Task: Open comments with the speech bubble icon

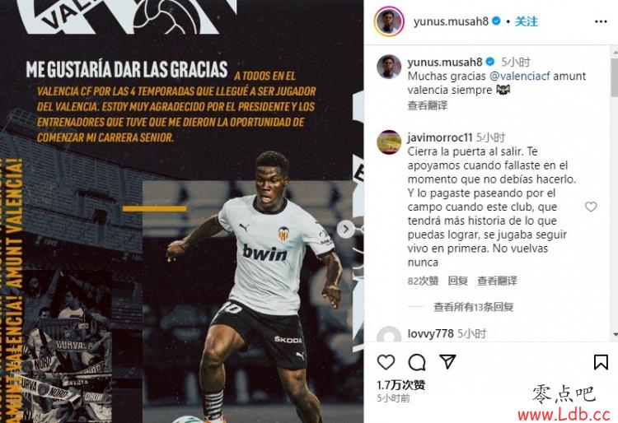Action: 417,362
